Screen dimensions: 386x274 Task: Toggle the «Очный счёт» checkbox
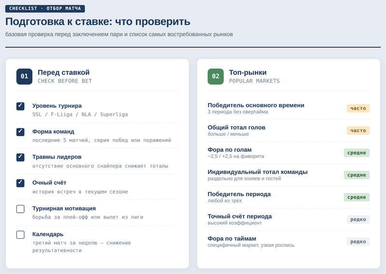[20, 183]
